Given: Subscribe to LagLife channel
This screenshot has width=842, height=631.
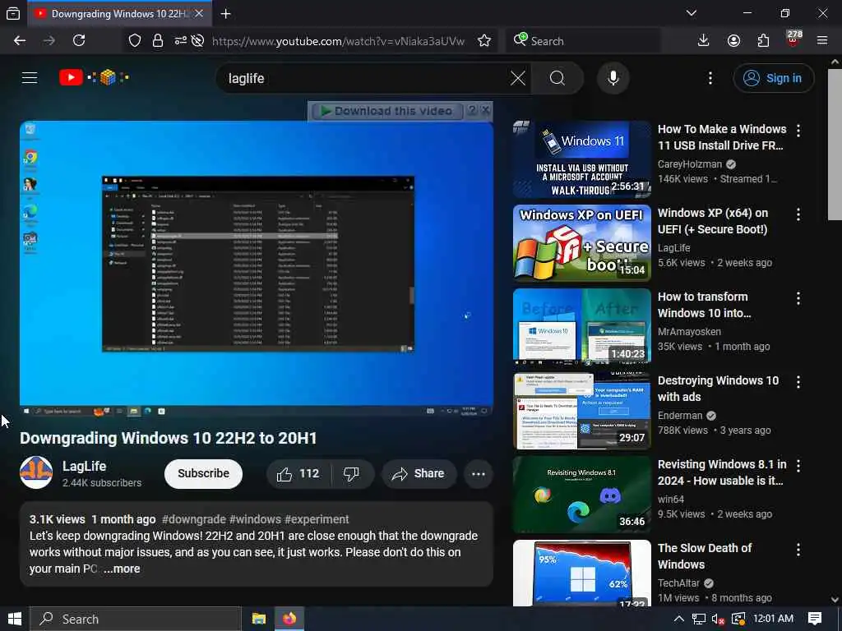Looking at the screenshot, I should (x=204, y=474).
